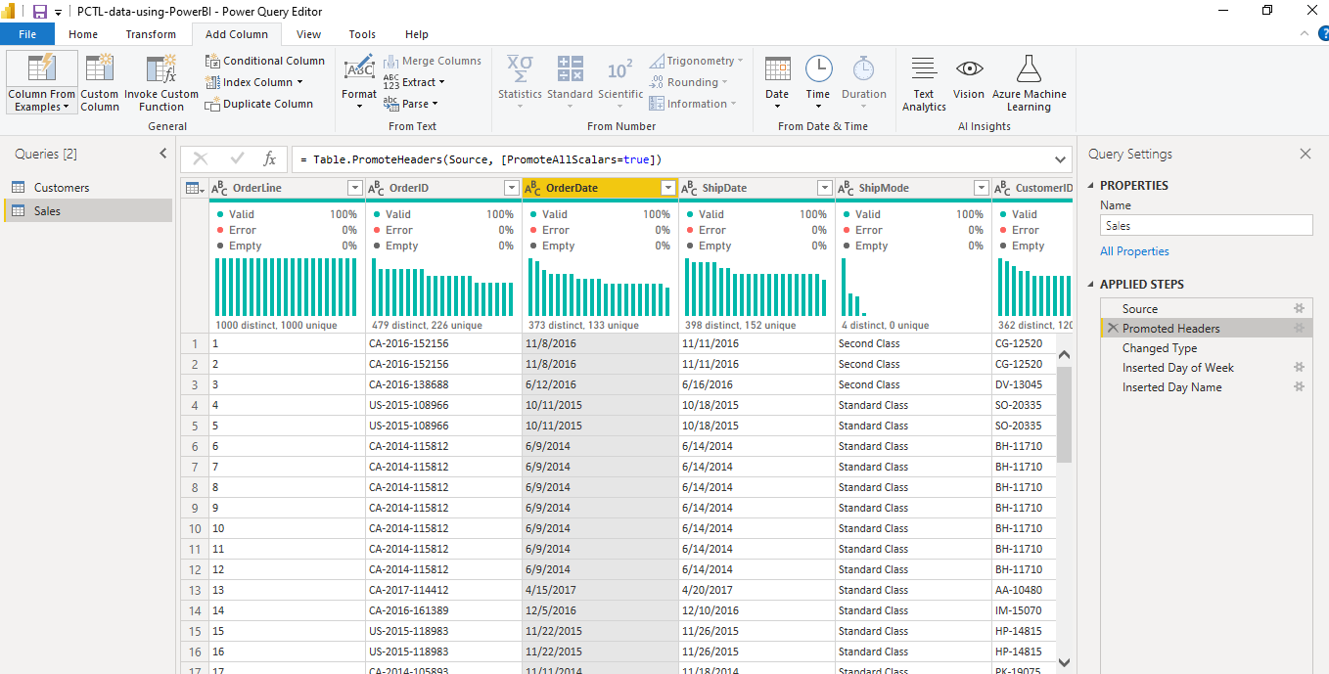
Task: Select the Customers query
Action: tap(87, 187)
